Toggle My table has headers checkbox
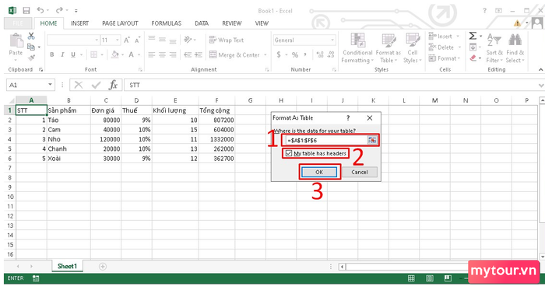545x290 pixels. point(289,153)
